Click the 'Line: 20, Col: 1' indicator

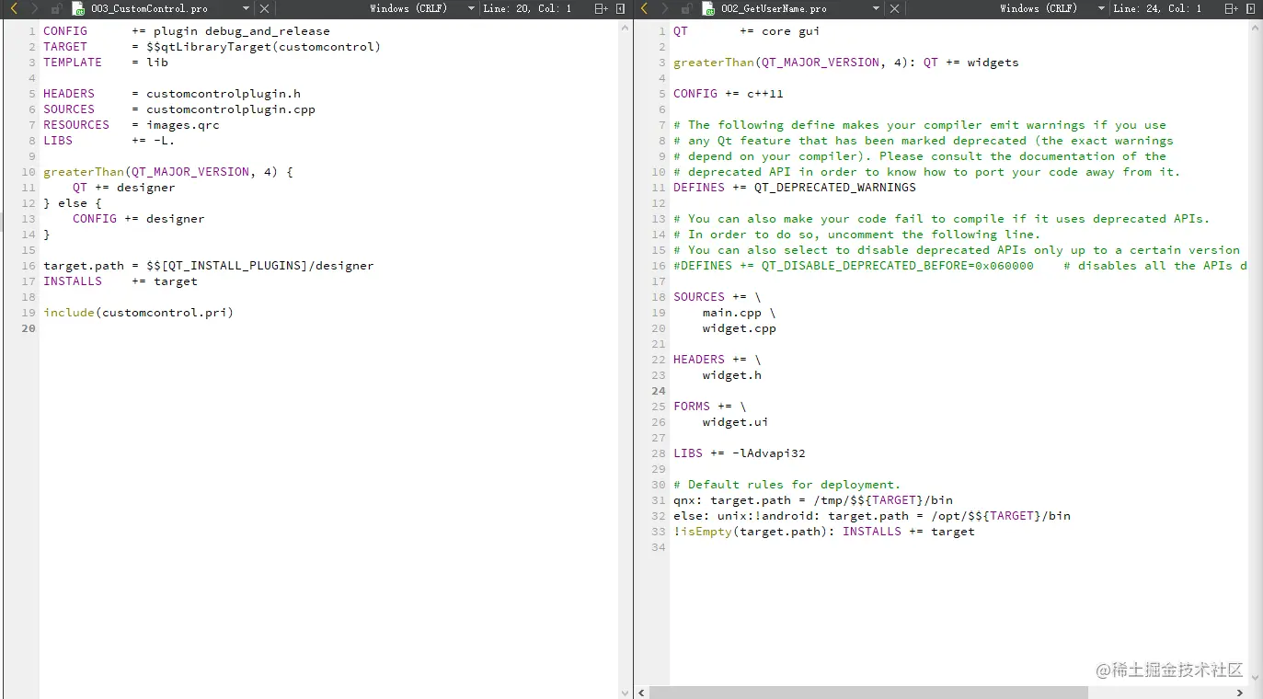pos(528,8)
